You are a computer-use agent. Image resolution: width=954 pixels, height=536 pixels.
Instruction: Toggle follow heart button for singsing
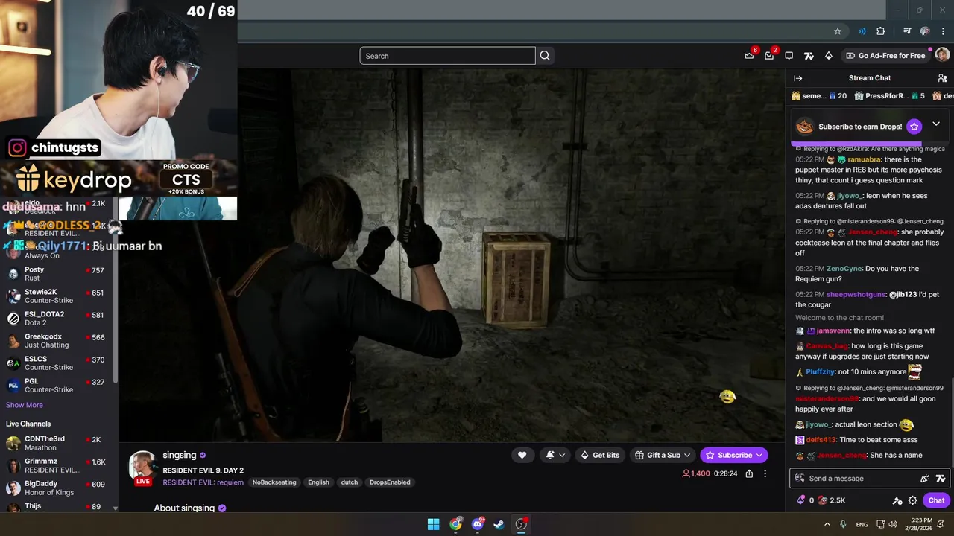[522, 455]
